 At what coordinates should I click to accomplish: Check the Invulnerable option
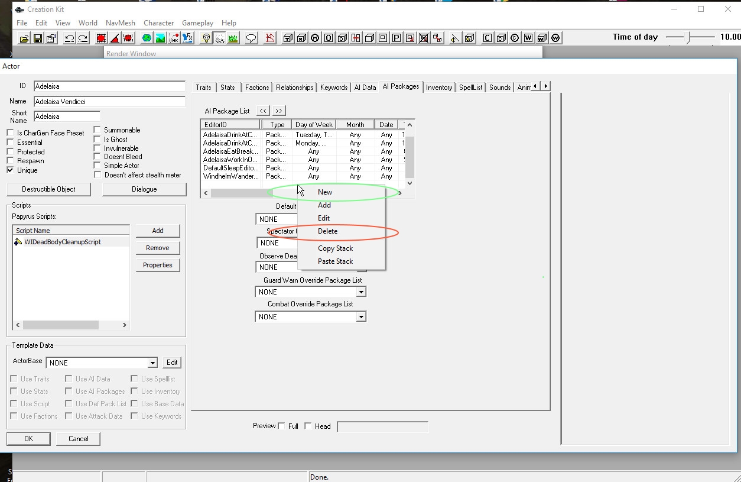coord(97,148)
